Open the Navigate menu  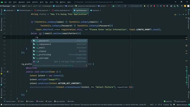(x=22, y=2)
